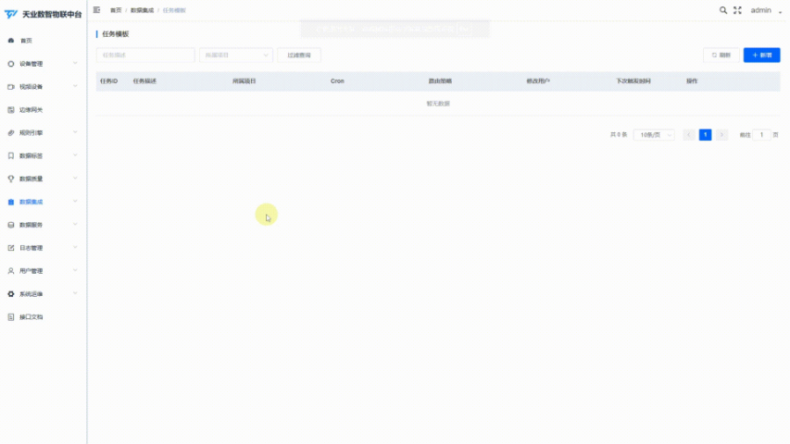The width and height of the screenshot is (790, 444).
Task: Expand the 视频设备 menu chevron
Action: (x=75, y=87)
